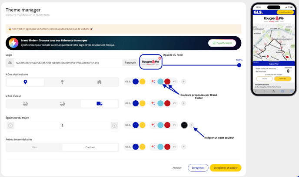Select the map pin recipient icon

25,82
